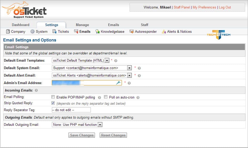Open the My Preferences link
This screenshot has height=148, width=248.
pyautogui.click(x=204, y=7)
